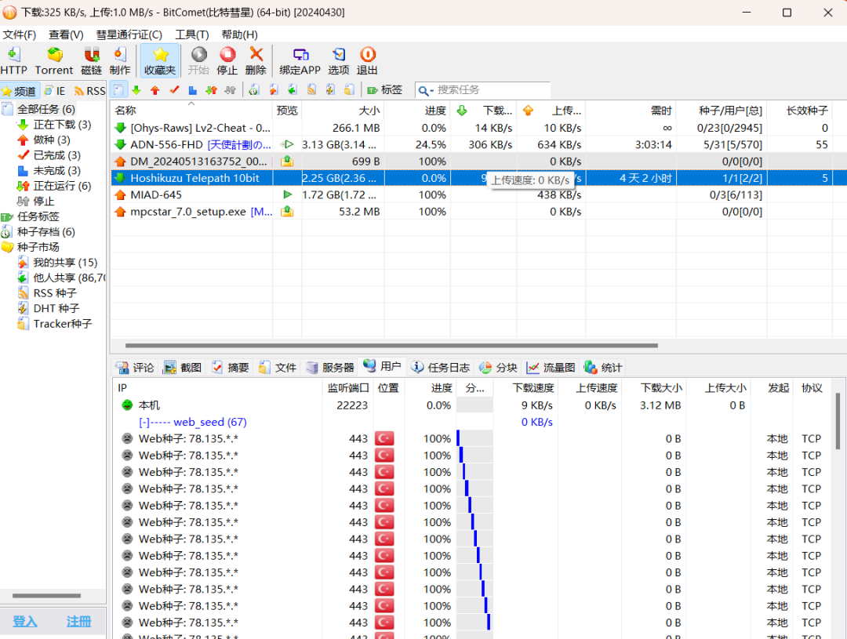Filter tasks by red checkmark completed icon
The width and height of the screenshot is (847, 639).
pos(174,89)
